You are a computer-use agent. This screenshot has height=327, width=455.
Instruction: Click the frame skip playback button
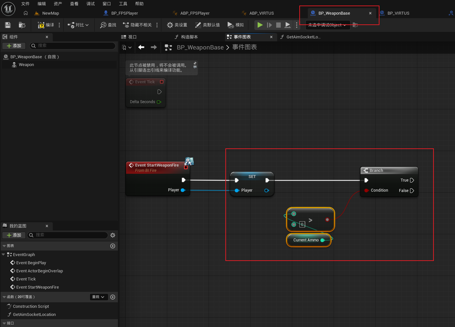pos(269,25)
